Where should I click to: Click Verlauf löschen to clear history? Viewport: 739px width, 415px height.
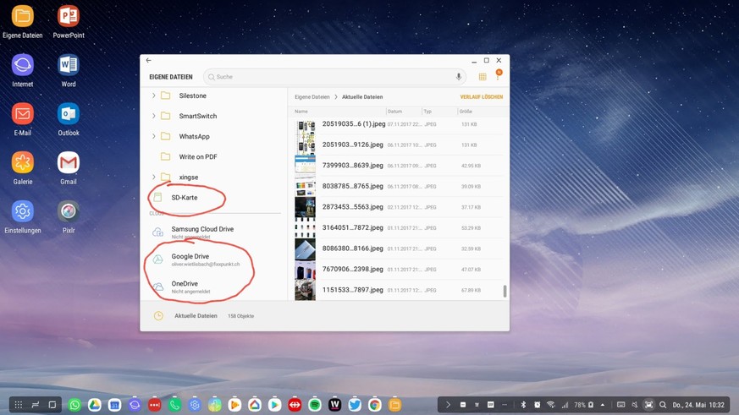(481, 97)
